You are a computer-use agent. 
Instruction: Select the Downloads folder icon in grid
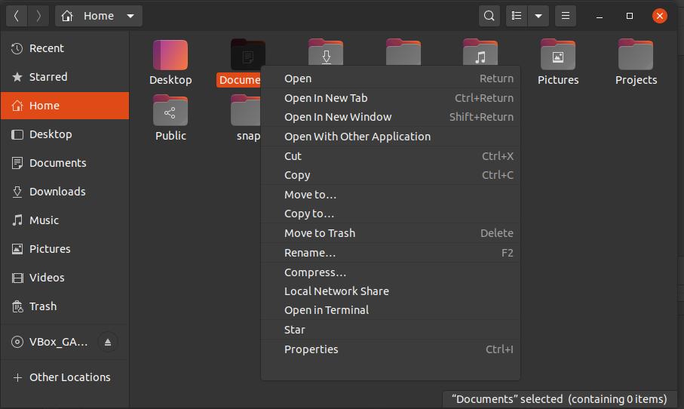pos(326,52)
